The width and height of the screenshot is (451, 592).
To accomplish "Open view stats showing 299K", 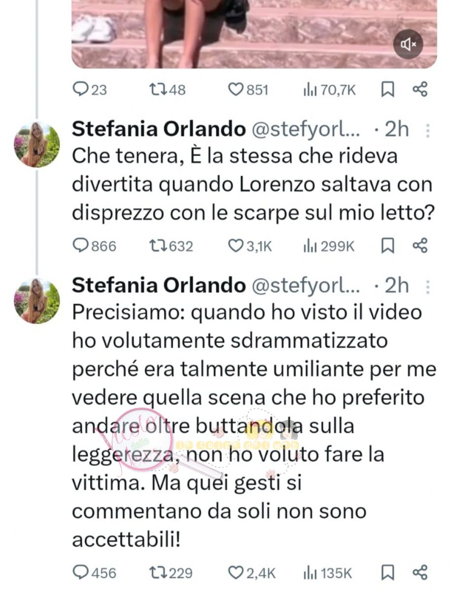I will [x=329, y=246].
